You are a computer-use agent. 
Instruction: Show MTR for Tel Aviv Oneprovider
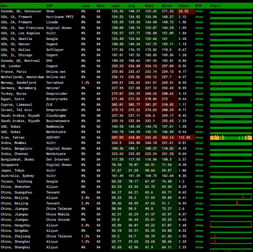[x=199, y=110]
